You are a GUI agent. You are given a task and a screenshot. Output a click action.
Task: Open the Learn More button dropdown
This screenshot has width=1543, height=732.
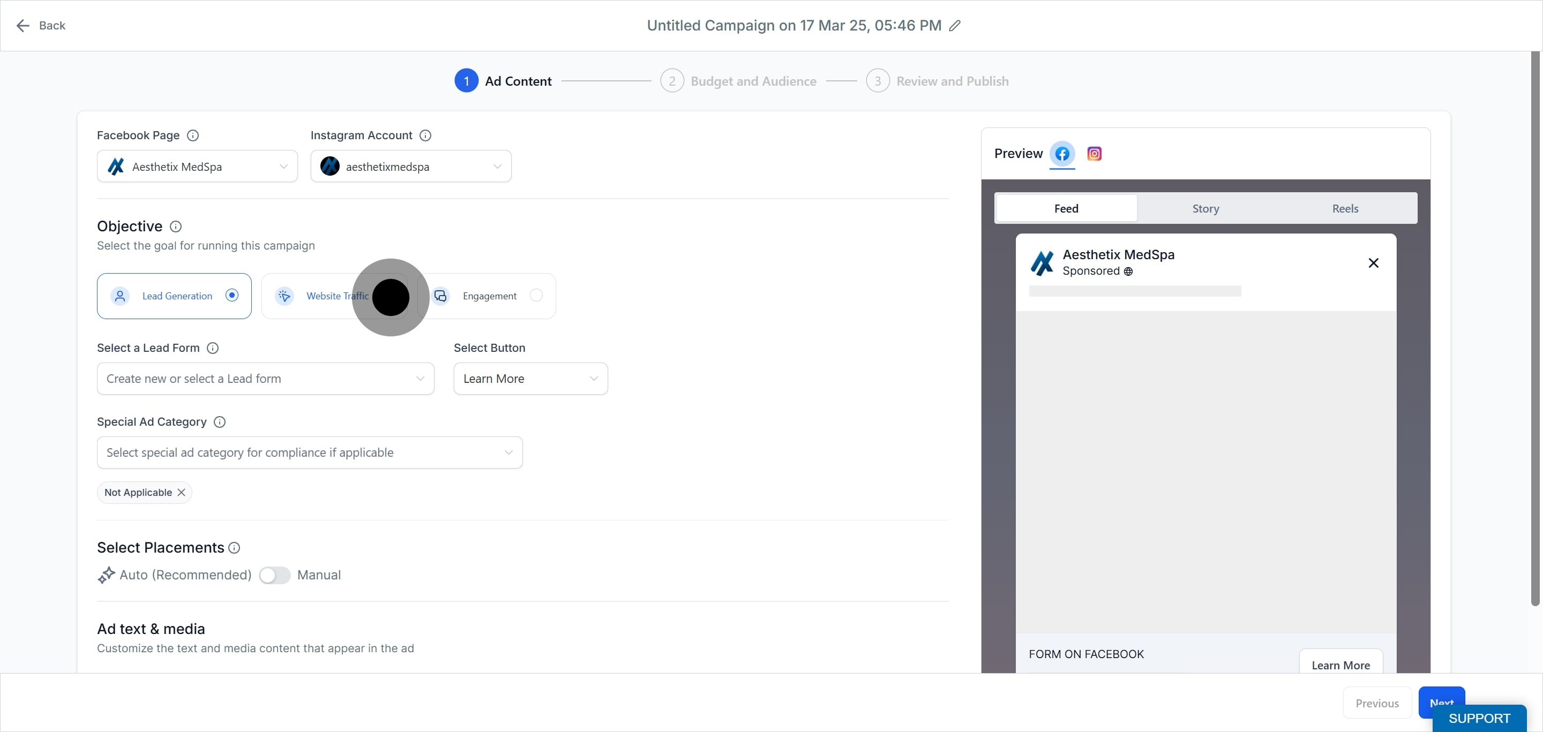[x=530, y=378]
